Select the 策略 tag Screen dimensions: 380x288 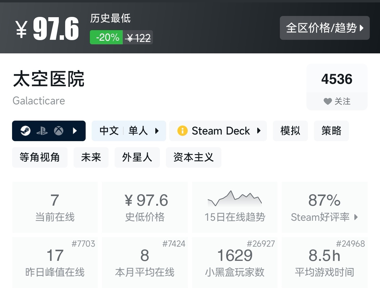tap(331, 131)
